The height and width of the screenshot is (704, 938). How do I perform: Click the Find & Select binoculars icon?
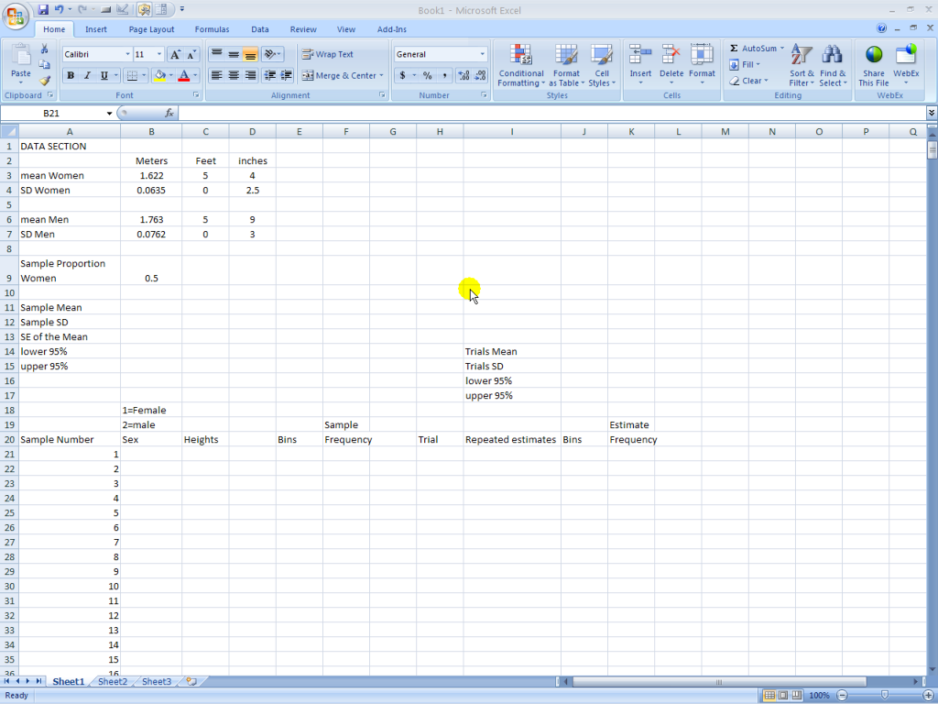point(833,55)
